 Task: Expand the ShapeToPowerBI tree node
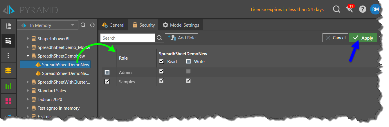pos(28,38)
